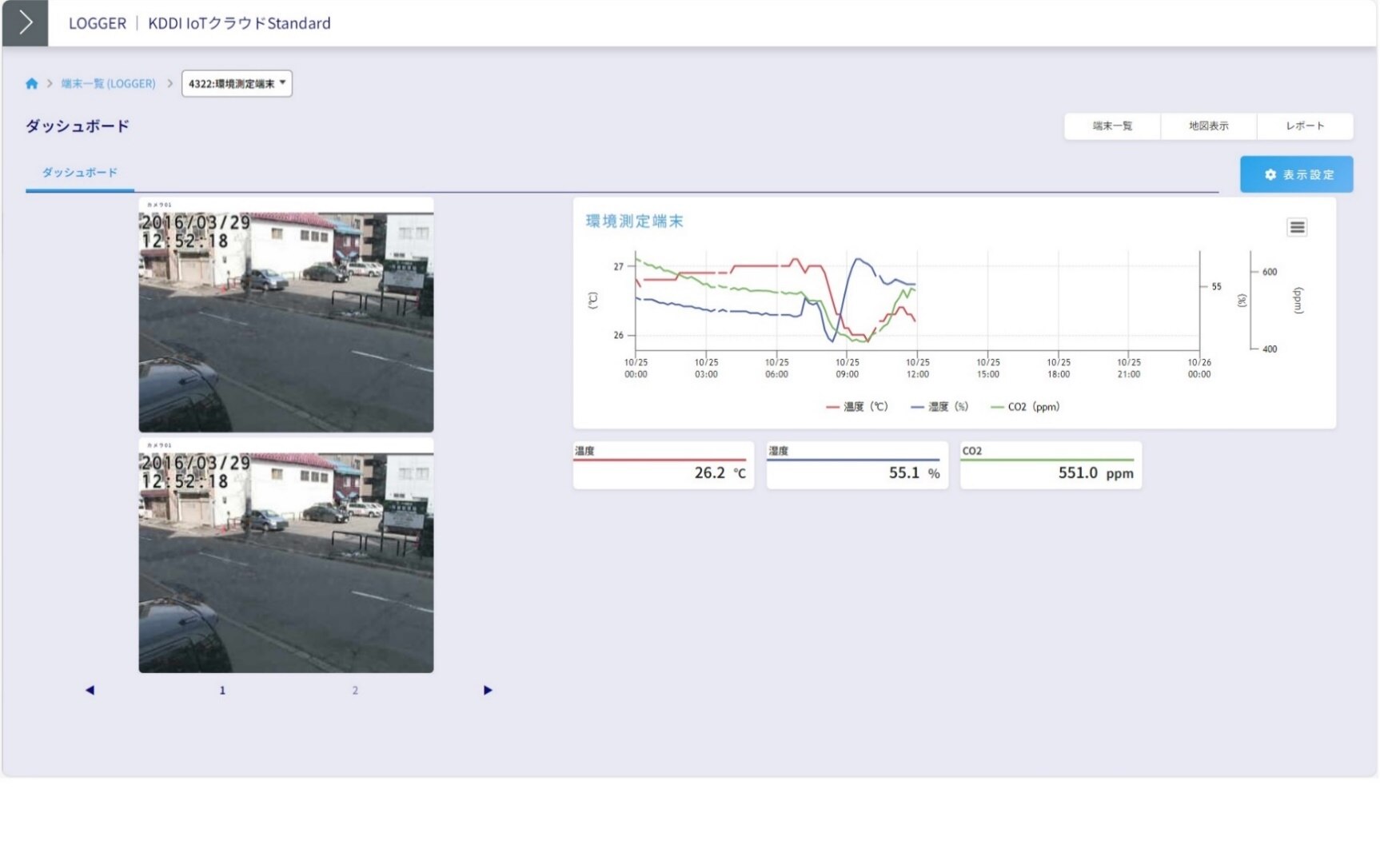Click the CO2 551.0 ppm value card
This screenshot has width=1380, height=845.
click(1051, 465)
